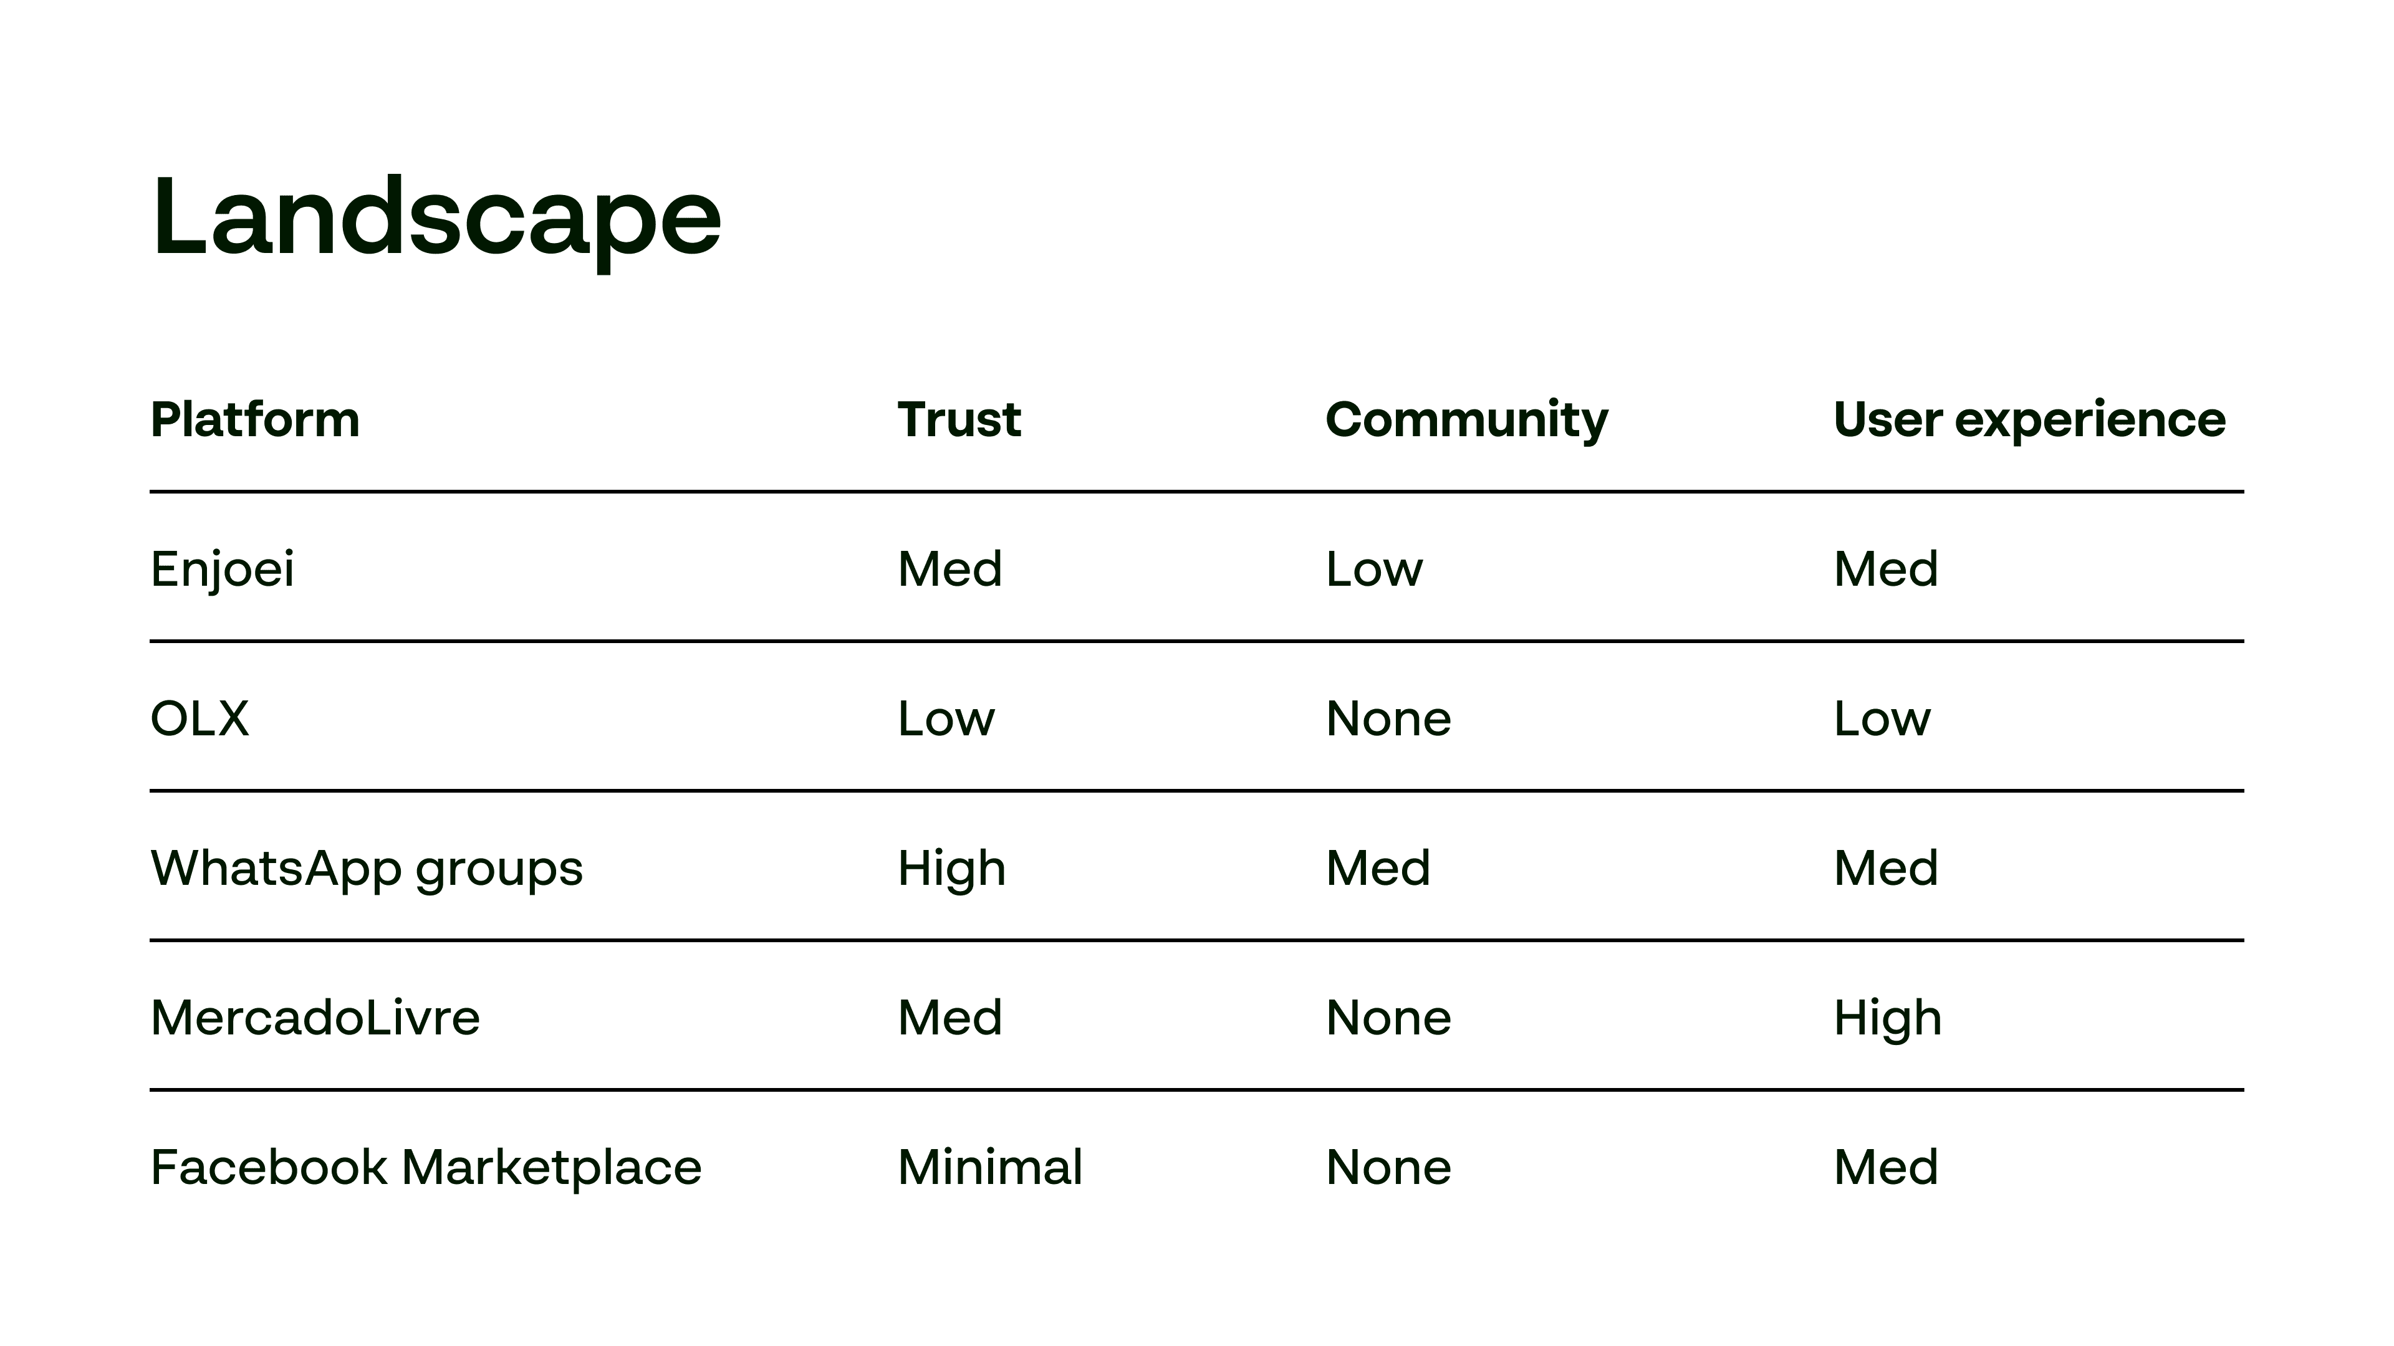2394x1346 pixels.
Task: Click the OLX platform cell
Action: point(199,718)
